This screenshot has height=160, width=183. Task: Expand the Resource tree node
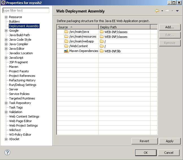(x=6, y=17)
